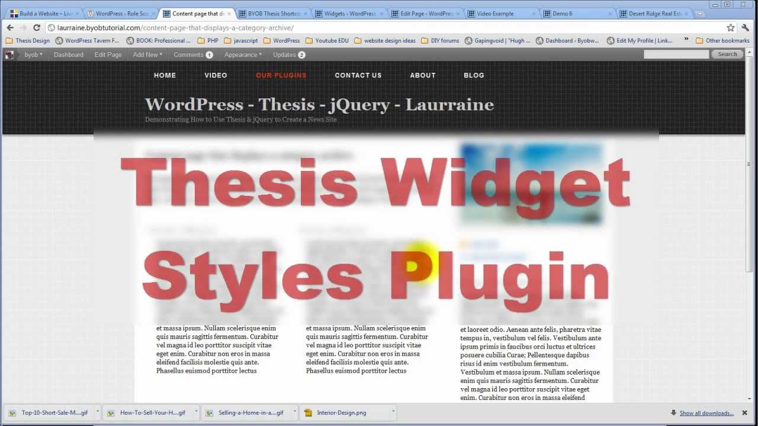The width and height of the screenshot is (758, 426).
Task: Open the 'Dashboard ‹ Byobw...' bookmark
Action: (x=568, y=41)
